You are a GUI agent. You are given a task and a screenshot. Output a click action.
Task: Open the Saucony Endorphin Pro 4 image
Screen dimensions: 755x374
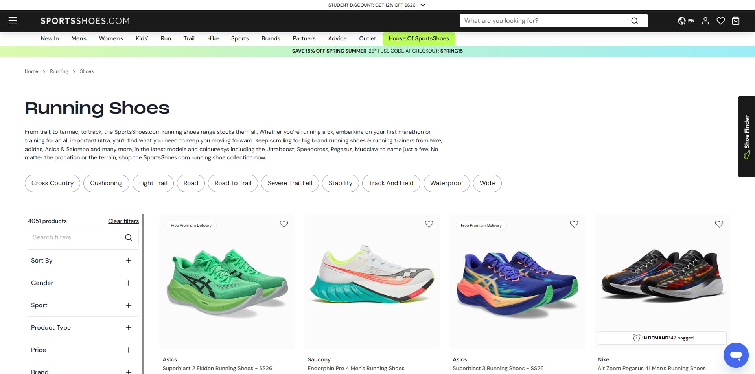(372, 282)
